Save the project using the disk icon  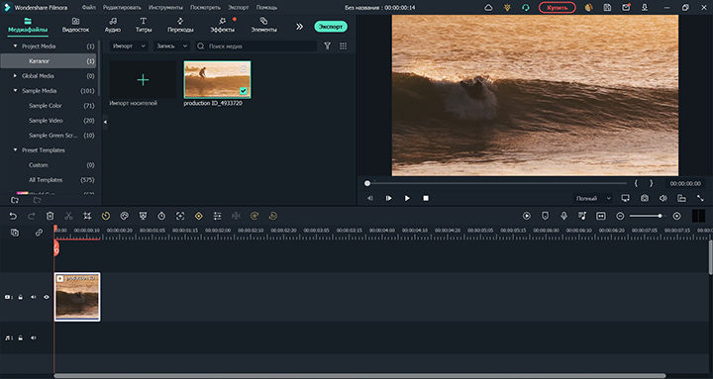pos(607,8)
